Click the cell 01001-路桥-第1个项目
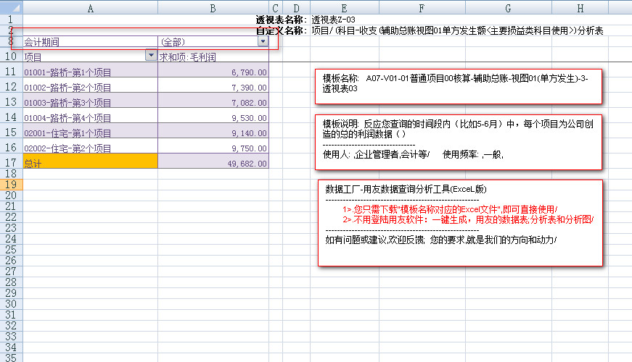Image resolution: width=632 pixels, height=362 pixels. tap(68, 72)
